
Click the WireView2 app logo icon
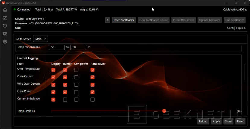coord(3,3)
